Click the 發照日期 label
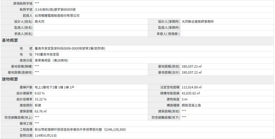Screen dimensions: 275x139 point(26,136)
